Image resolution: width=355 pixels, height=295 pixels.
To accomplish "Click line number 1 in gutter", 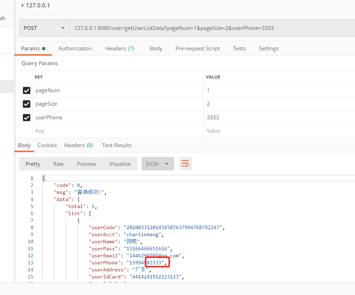I will pos(32,178).
